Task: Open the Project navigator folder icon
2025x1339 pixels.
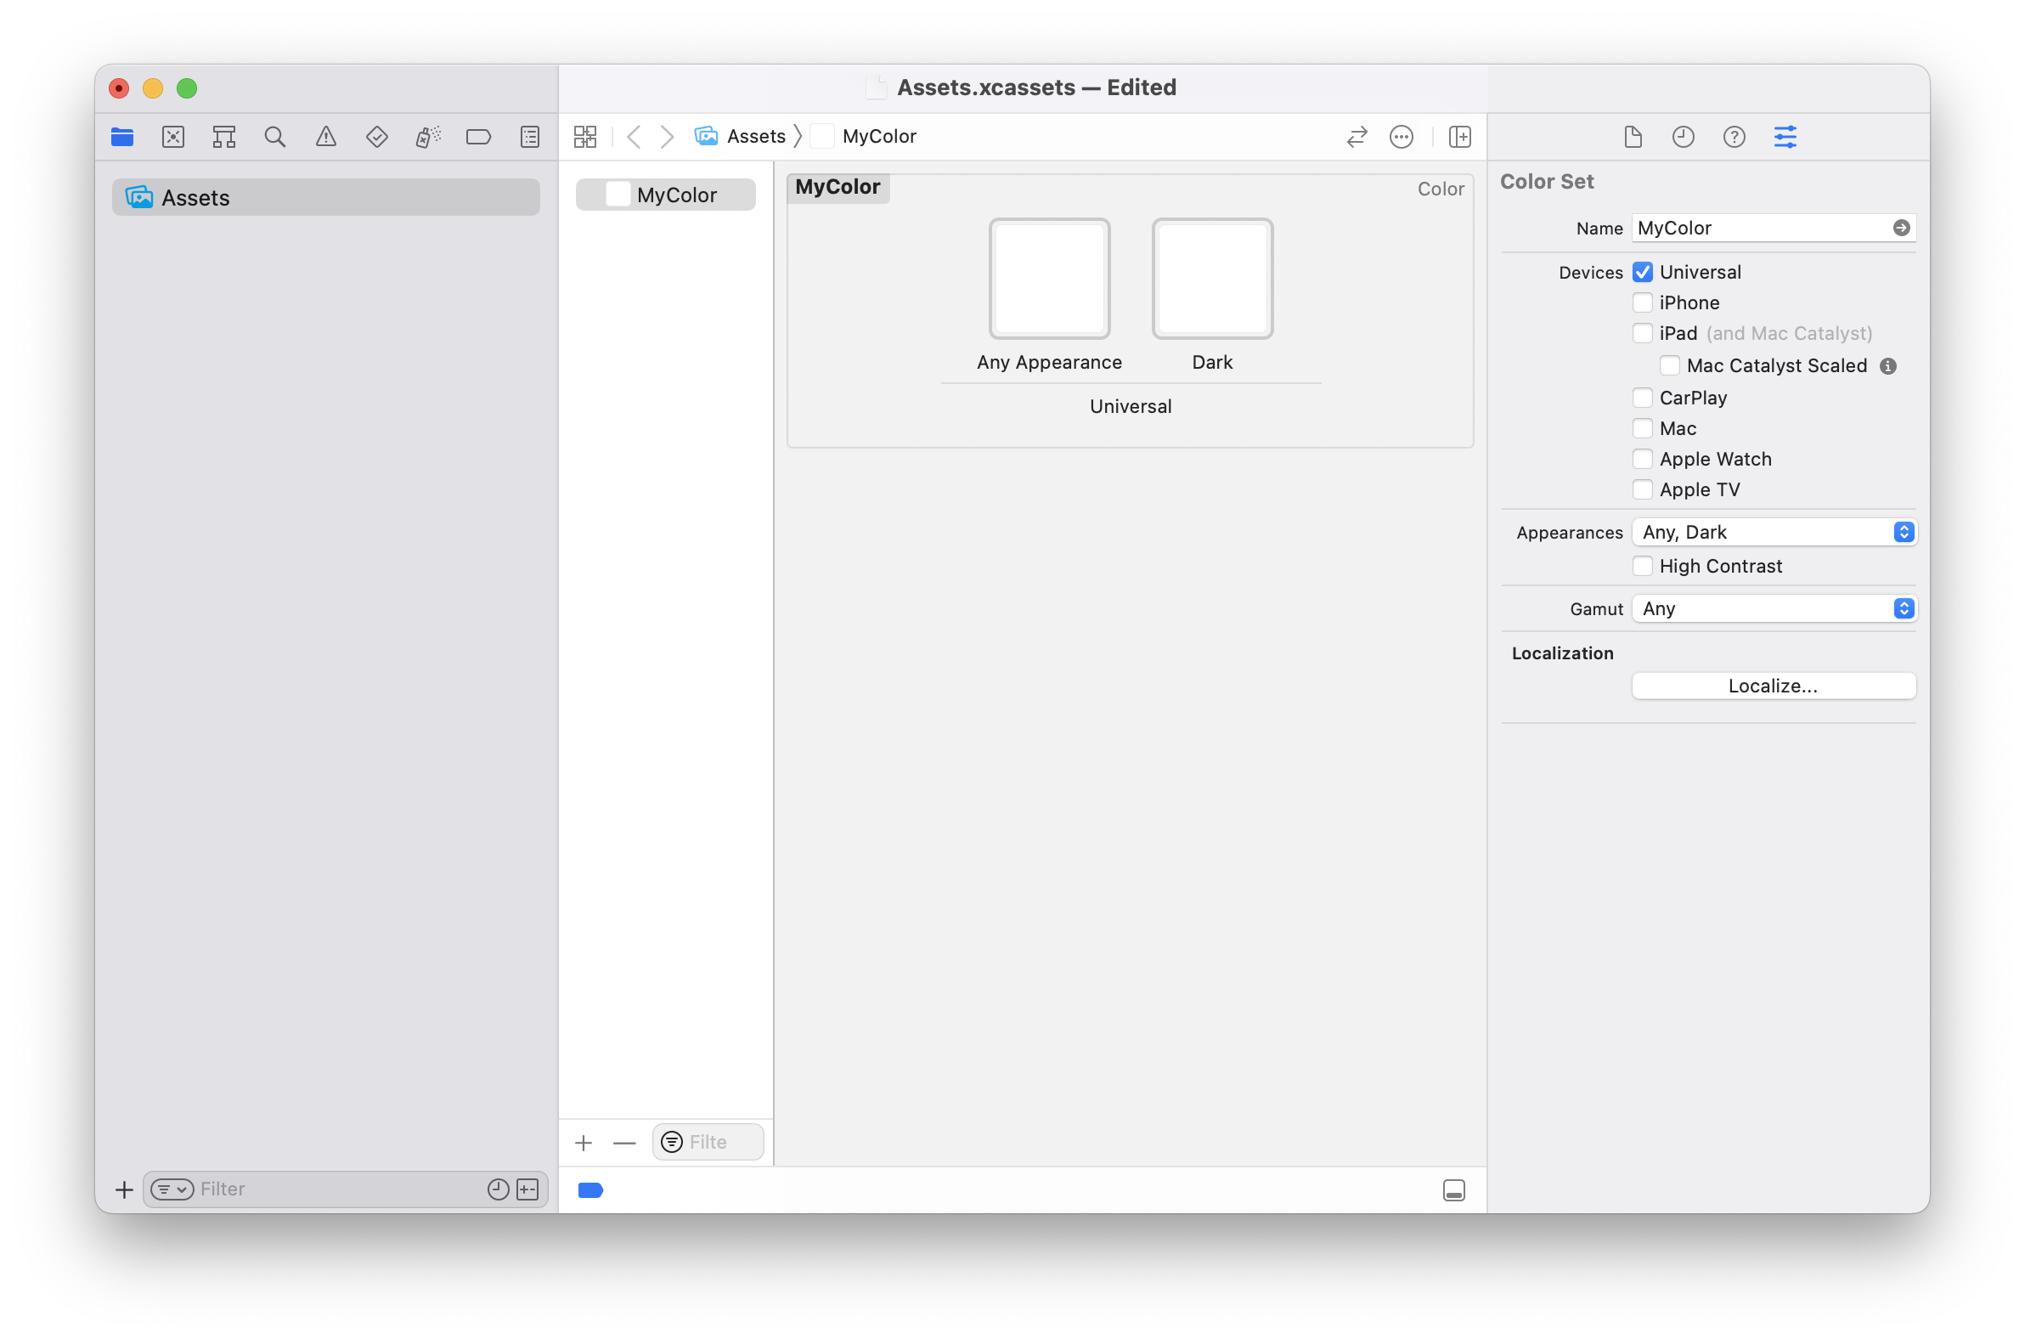Action: coord(121,136)
